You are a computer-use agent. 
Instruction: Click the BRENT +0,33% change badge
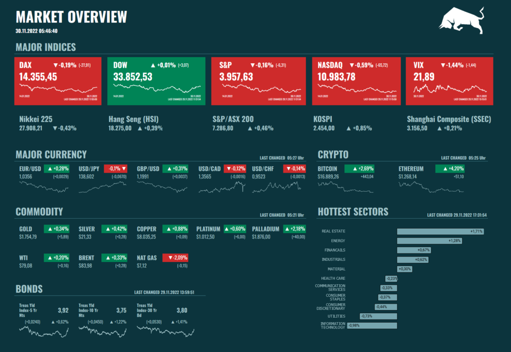[x=114, y=258]
